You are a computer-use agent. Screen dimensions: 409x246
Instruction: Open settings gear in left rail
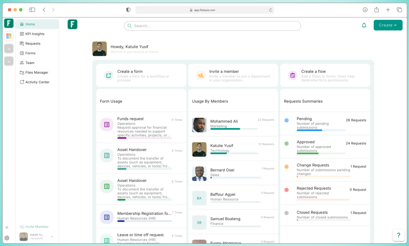tap(7, 238)
